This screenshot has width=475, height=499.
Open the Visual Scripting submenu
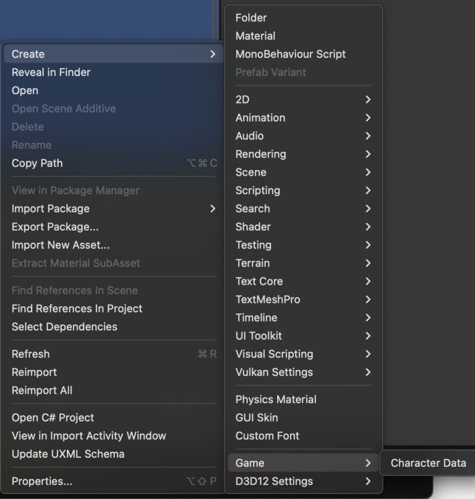(x=274, y=354)
